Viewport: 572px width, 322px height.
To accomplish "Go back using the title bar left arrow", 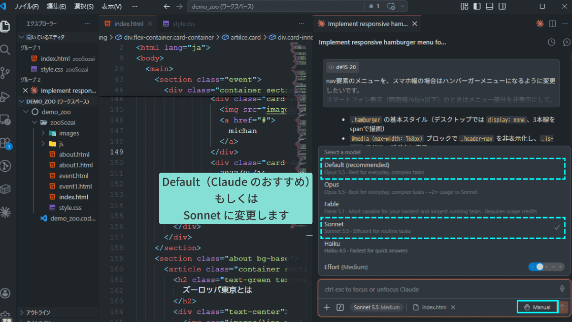I will click(166, 7).
